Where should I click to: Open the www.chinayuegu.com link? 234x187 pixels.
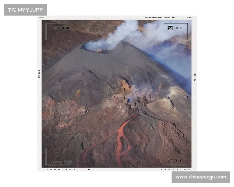point(200,177)
